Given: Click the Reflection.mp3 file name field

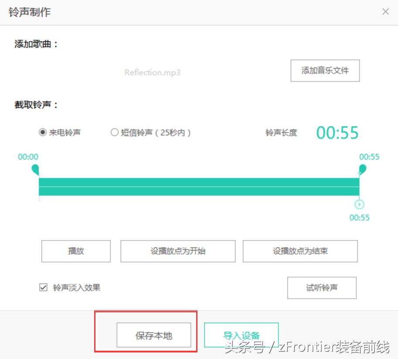Looking at the screenshot, I should click(x=152, y=72).
